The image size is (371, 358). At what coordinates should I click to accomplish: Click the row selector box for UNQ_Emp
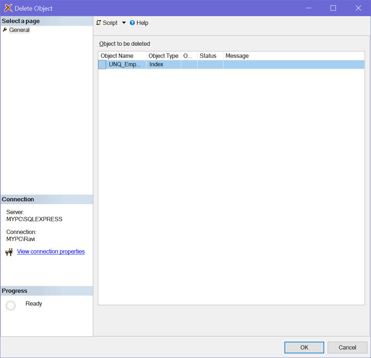[102, 65]
